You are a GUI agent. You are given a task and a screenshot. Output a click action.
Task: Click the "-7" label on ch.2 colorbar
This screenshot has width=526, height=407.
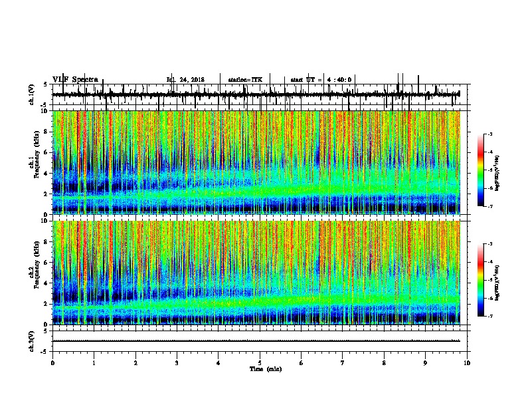(x=490, y=317)
